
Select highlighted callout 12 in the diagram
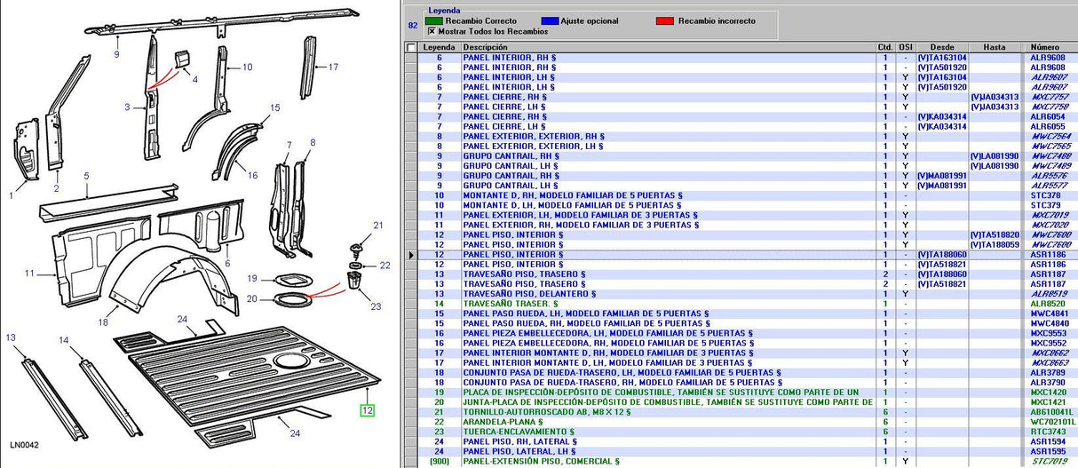coord(367,410)
